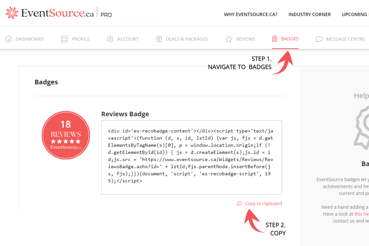Click the Deals & Packages price tag icon

[x=159, y=39]
